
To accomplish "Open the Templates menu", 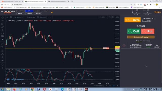I will click(41, 17).
